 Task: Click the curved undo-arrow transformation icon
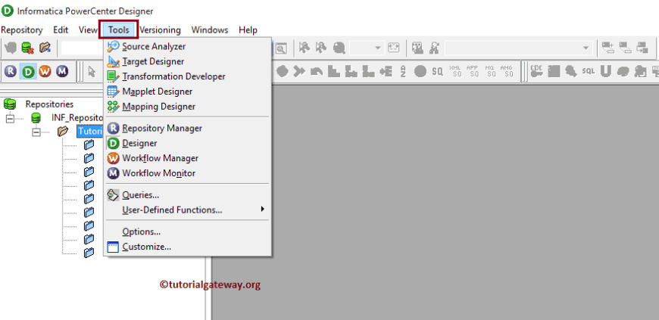click(x=317, y=72)
